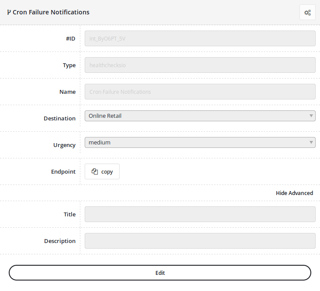Screen dimensions: 320x291
Task: Open the Urgency dropdown set to medium
Action: 196,142
